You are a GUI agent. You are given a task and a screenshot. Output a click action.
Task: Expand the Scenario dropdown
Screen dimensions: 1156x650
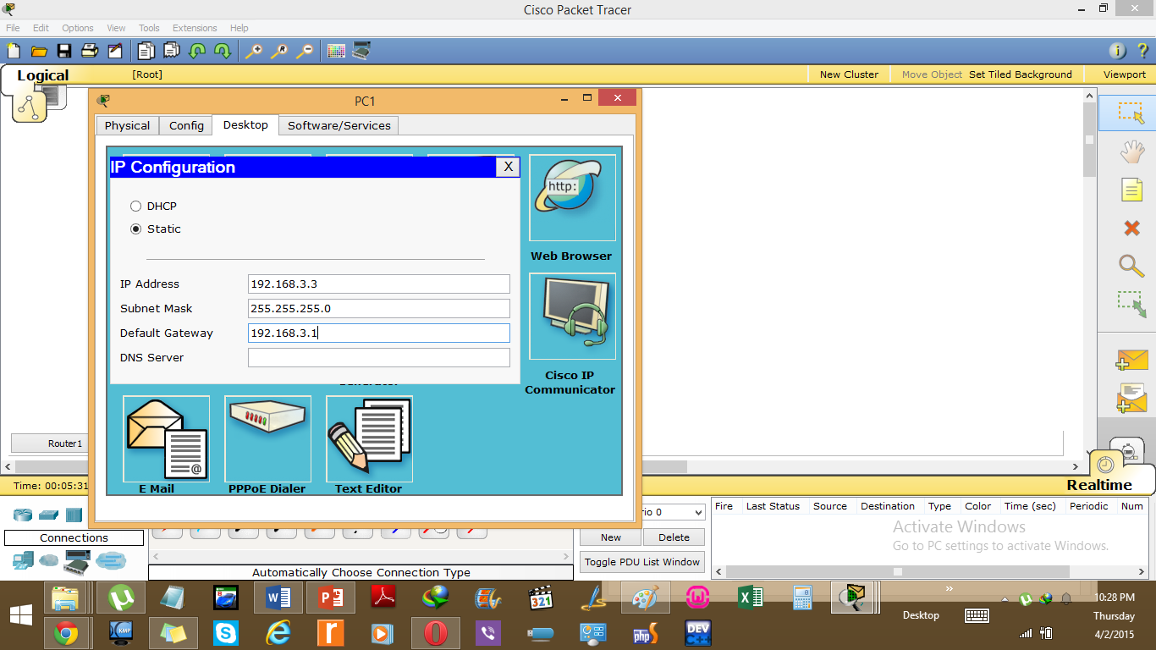click(x=698, y=512)
